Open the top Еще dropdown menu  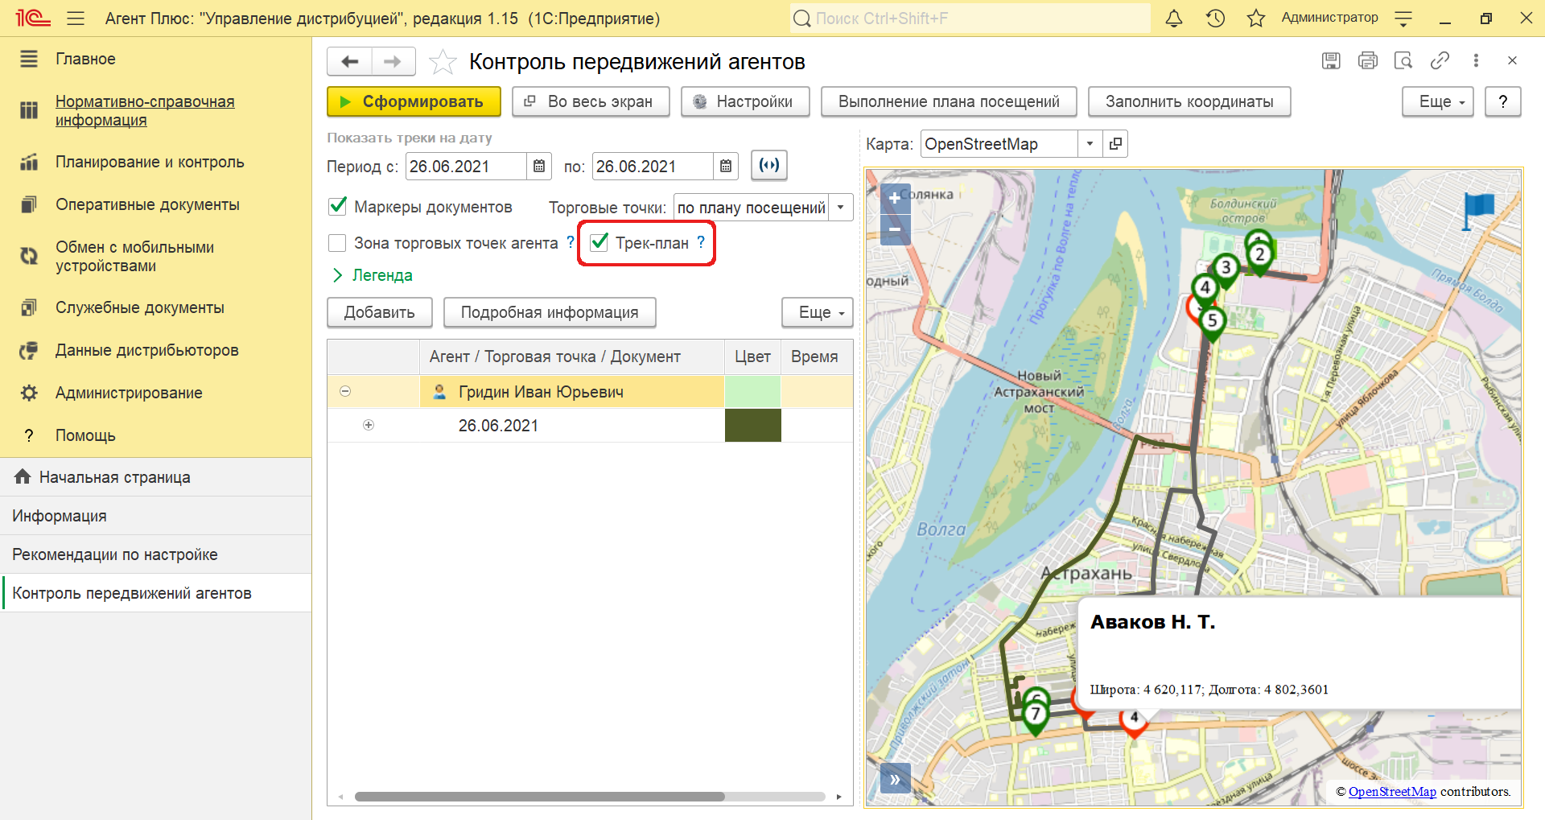tap(1437, 101)
